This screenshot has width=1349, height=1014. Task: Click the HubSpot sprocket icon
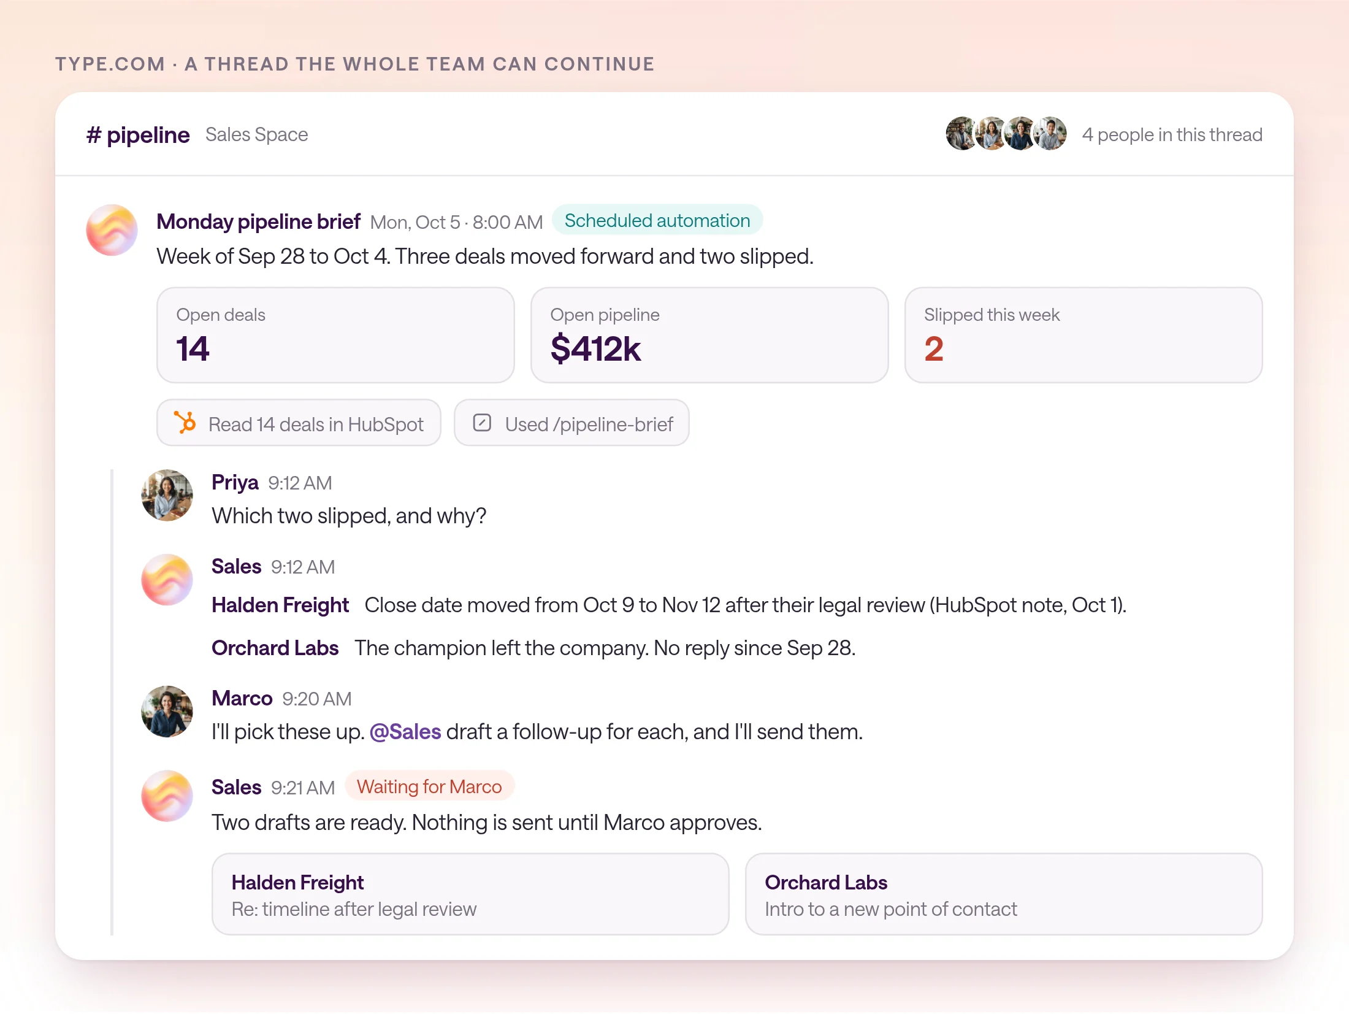coord(185,423)
